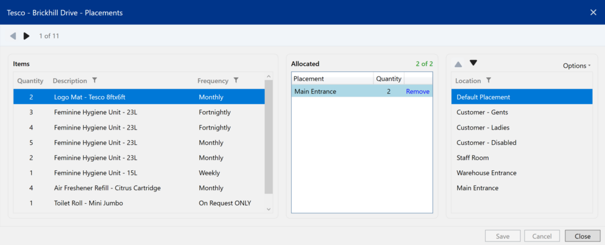Move location down with black triangle
This screenshot has width=605, height=245.
(473, 64)
